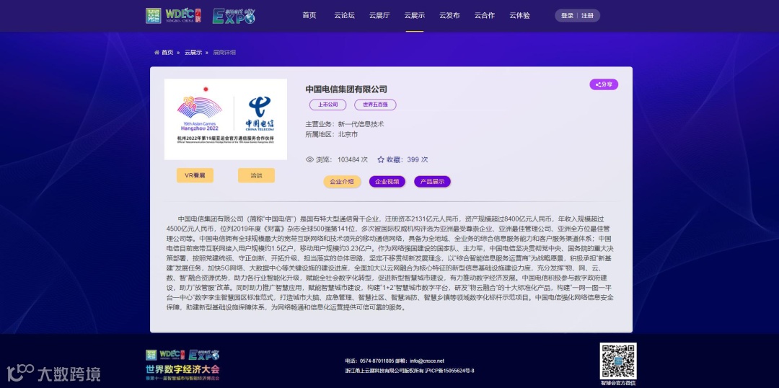Switch to the 产品展示 tab
This screenshot has width=779, height=388.
[x=432, y=182]
